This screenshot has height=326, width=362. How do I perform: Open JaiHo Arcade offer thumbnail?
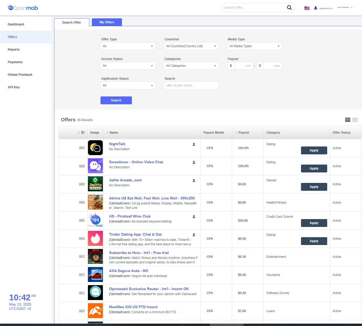point(95,184)
